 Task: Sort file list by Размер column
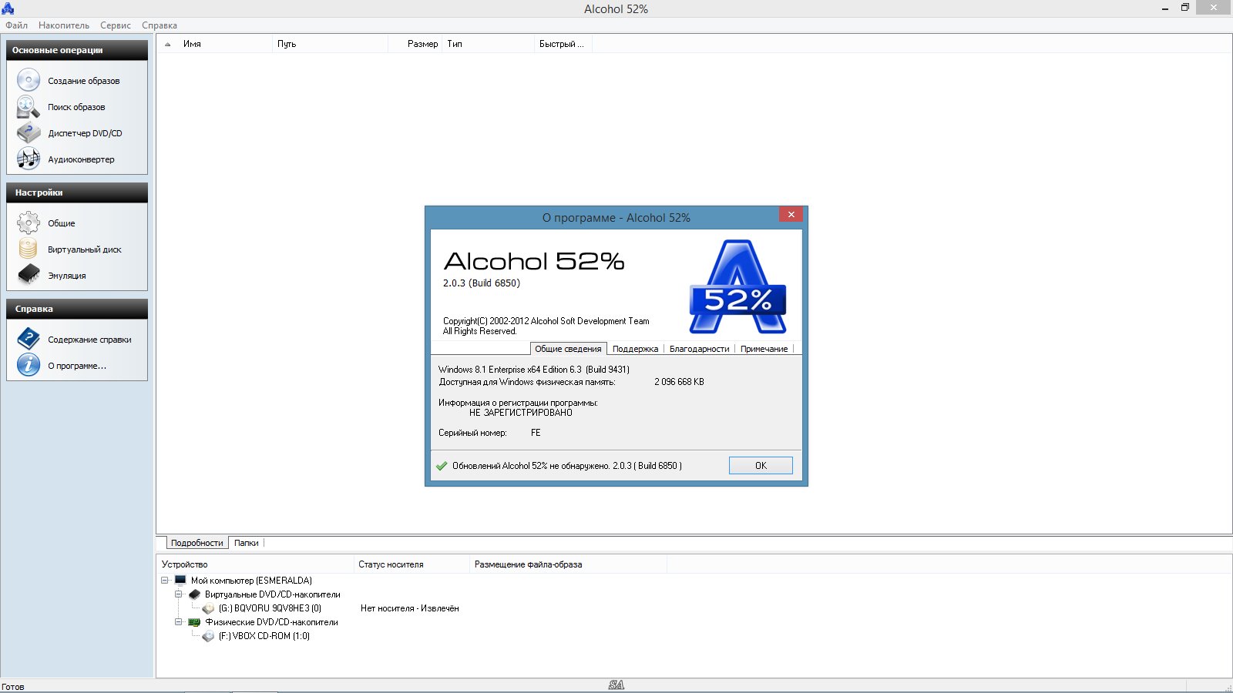415,44
